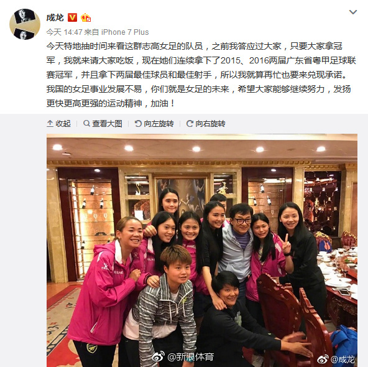368x367 pixels.
Task: Click the gold crown membership icon
Action: point(86,17)
